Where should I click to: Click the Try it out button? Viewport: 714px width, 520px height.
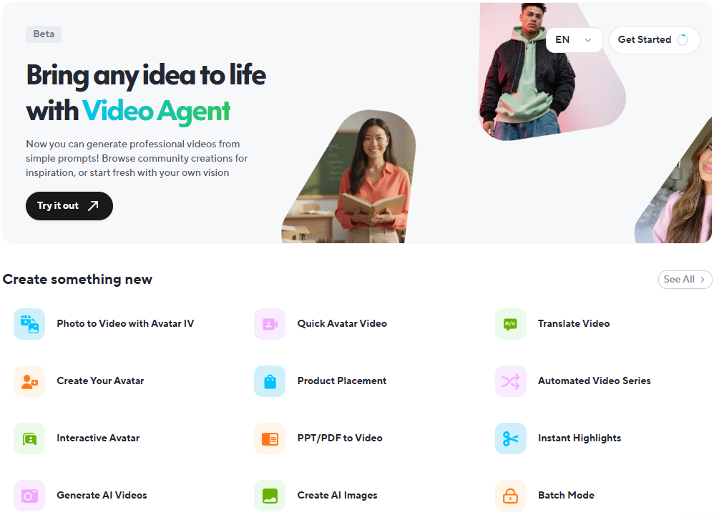coord(69,205)
